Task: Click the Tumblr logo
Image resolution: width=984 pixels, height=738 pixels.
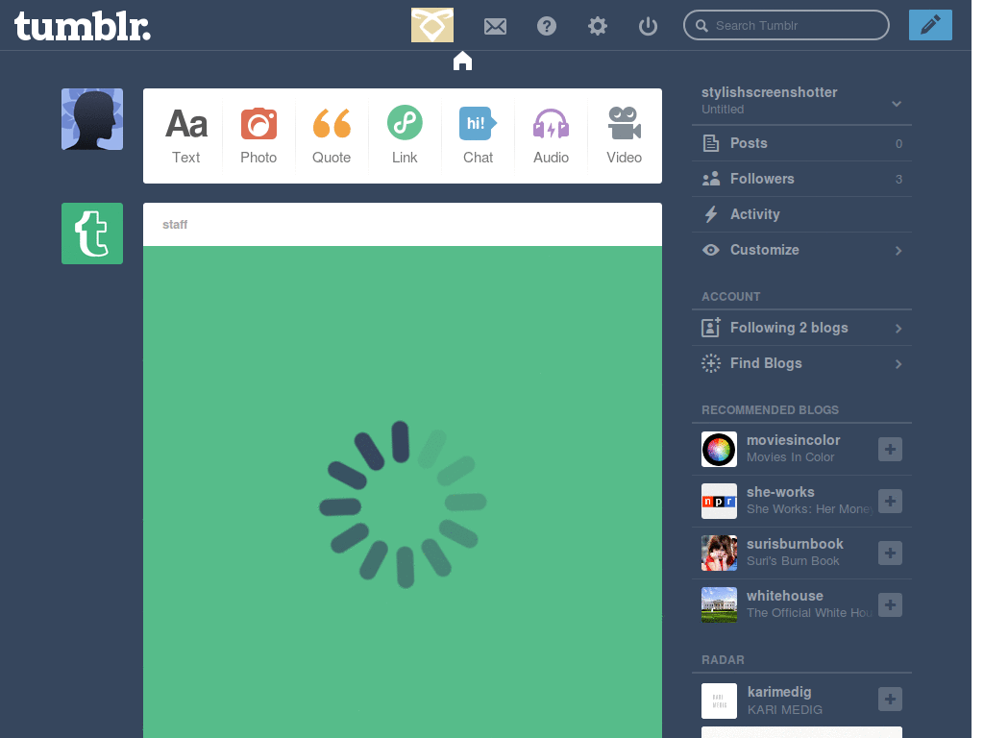Action: pyautogui.click(x=83, y=26)
